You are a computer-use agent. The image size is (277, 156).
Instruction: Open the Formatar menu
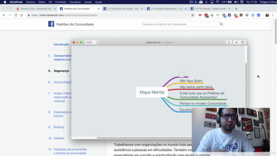pos(61,2)
